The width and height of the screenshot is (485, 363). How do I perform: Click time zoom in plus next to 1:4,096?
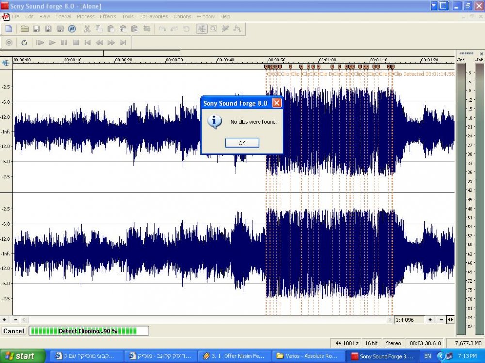click(430, 320)
